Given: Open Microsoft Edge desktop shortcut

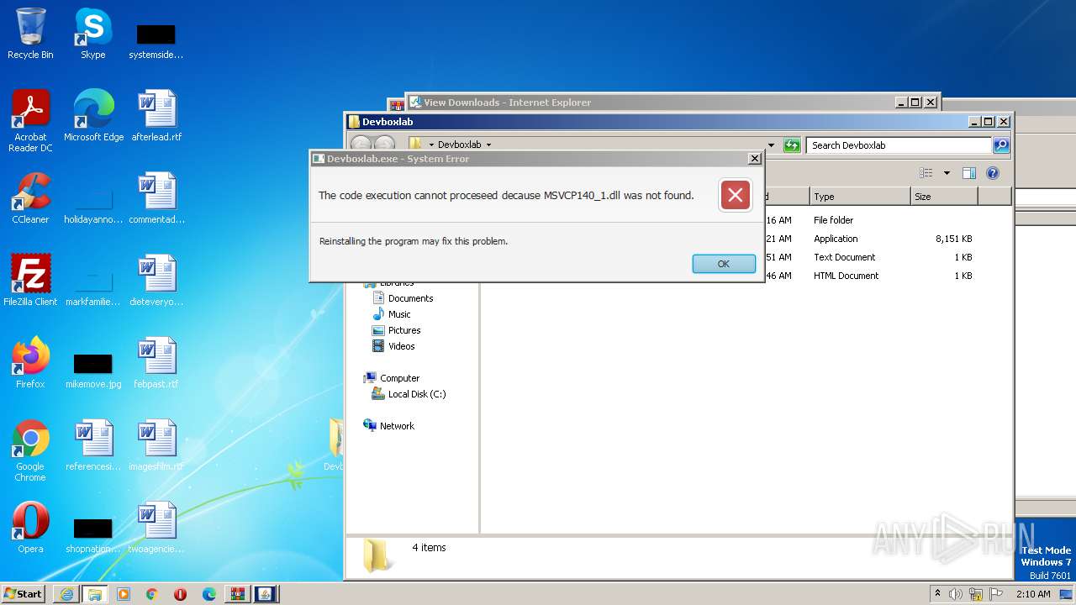Looking at the screenshot, I should [x=93, y=116].
